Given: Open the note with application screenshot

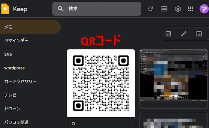Looking at the screenshot, I should [x=174, y=79].
